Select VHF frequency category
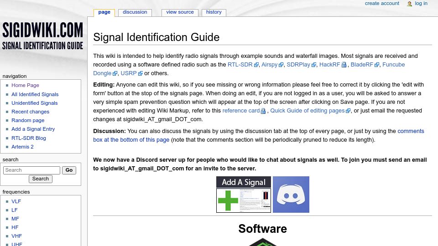The width and height of the screenshot is (438, 246). [x=16, y=236]
